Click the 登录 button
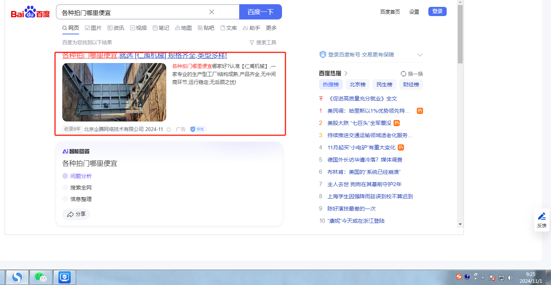551x285 pixels. pos(438,11)
